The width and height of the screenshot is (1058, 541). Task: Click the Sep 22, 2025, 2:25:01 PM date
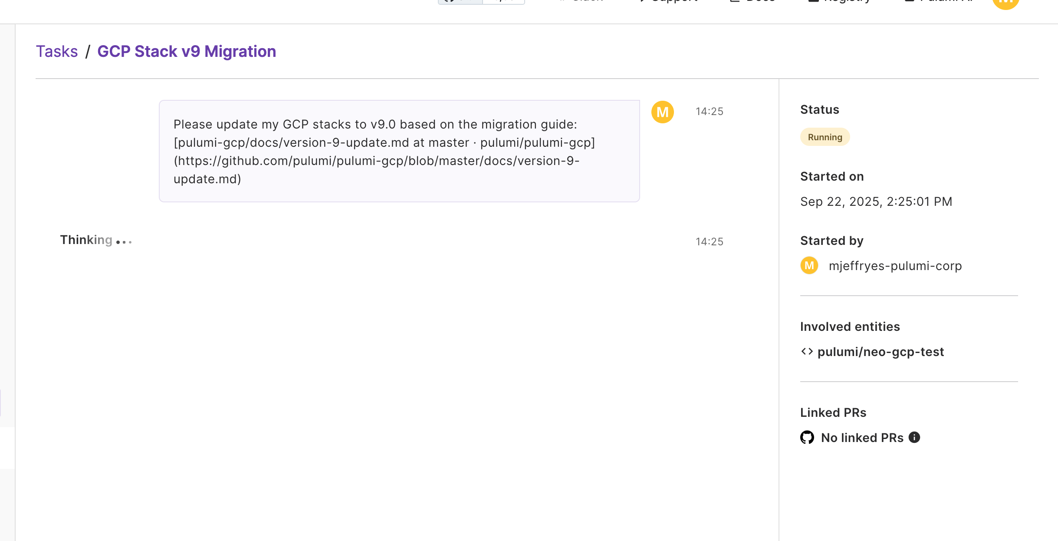[876, 201]
